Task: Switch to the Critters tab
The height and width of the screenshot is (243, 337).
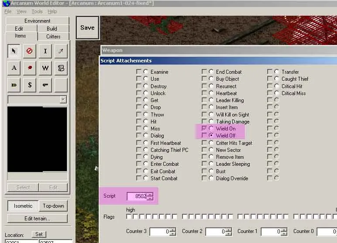Action: point(53,36)
